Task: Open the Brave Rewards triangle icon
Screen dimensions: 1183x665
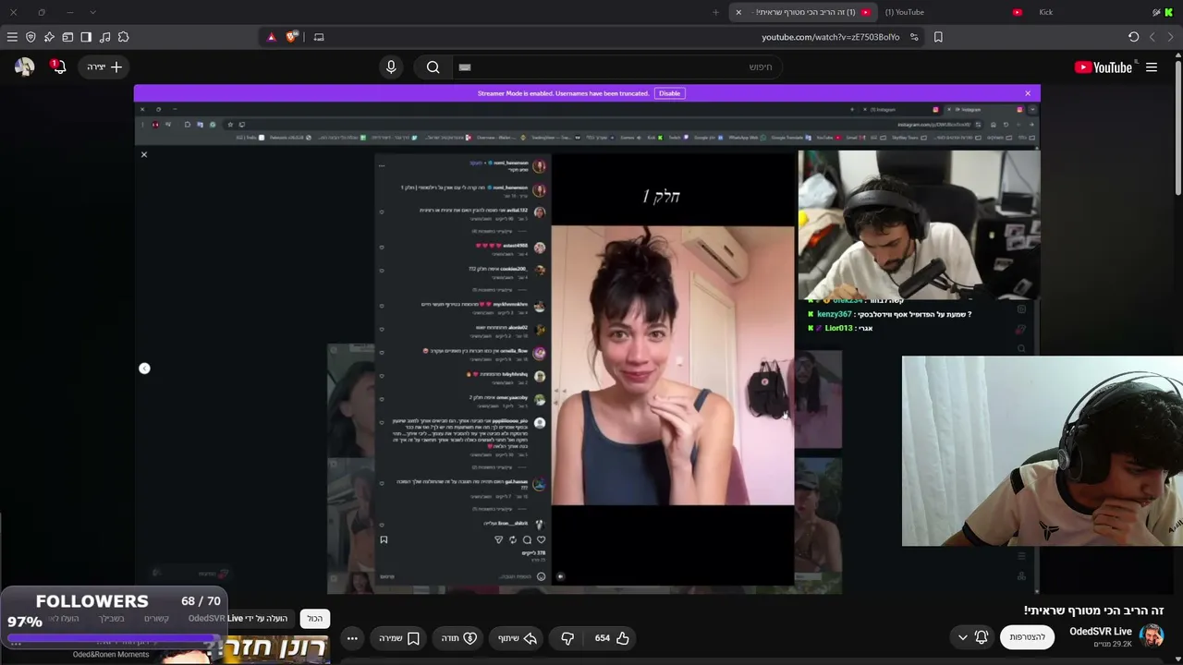Action: click(271, 37)
